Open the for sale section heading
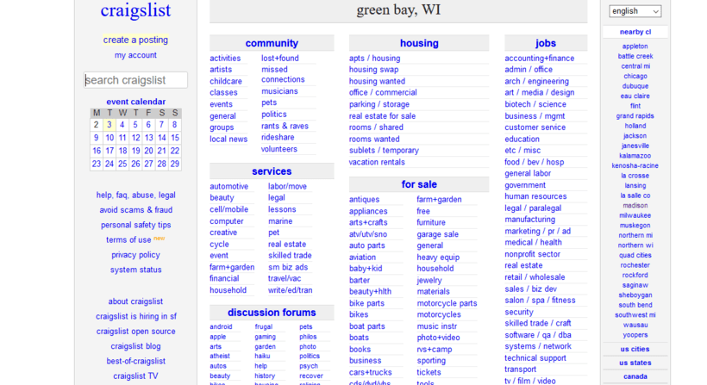Viewport: 707px width, 385px height. click(x=419, y=184)
